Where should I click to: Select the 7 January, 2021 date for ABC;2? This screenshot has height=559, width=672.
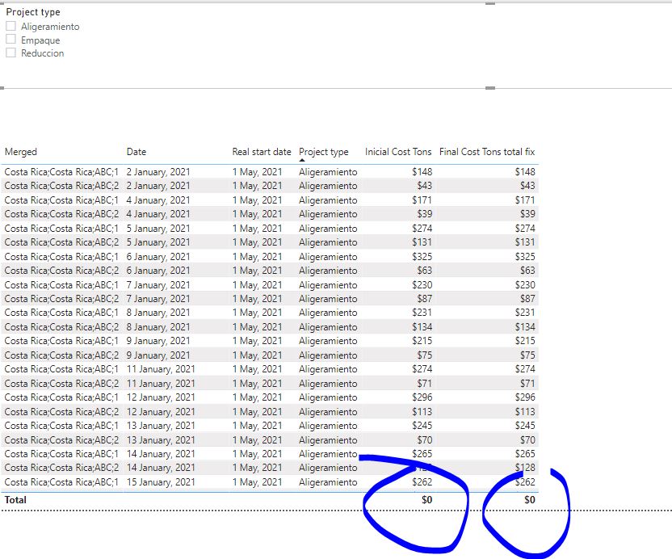tap(158, 299)
